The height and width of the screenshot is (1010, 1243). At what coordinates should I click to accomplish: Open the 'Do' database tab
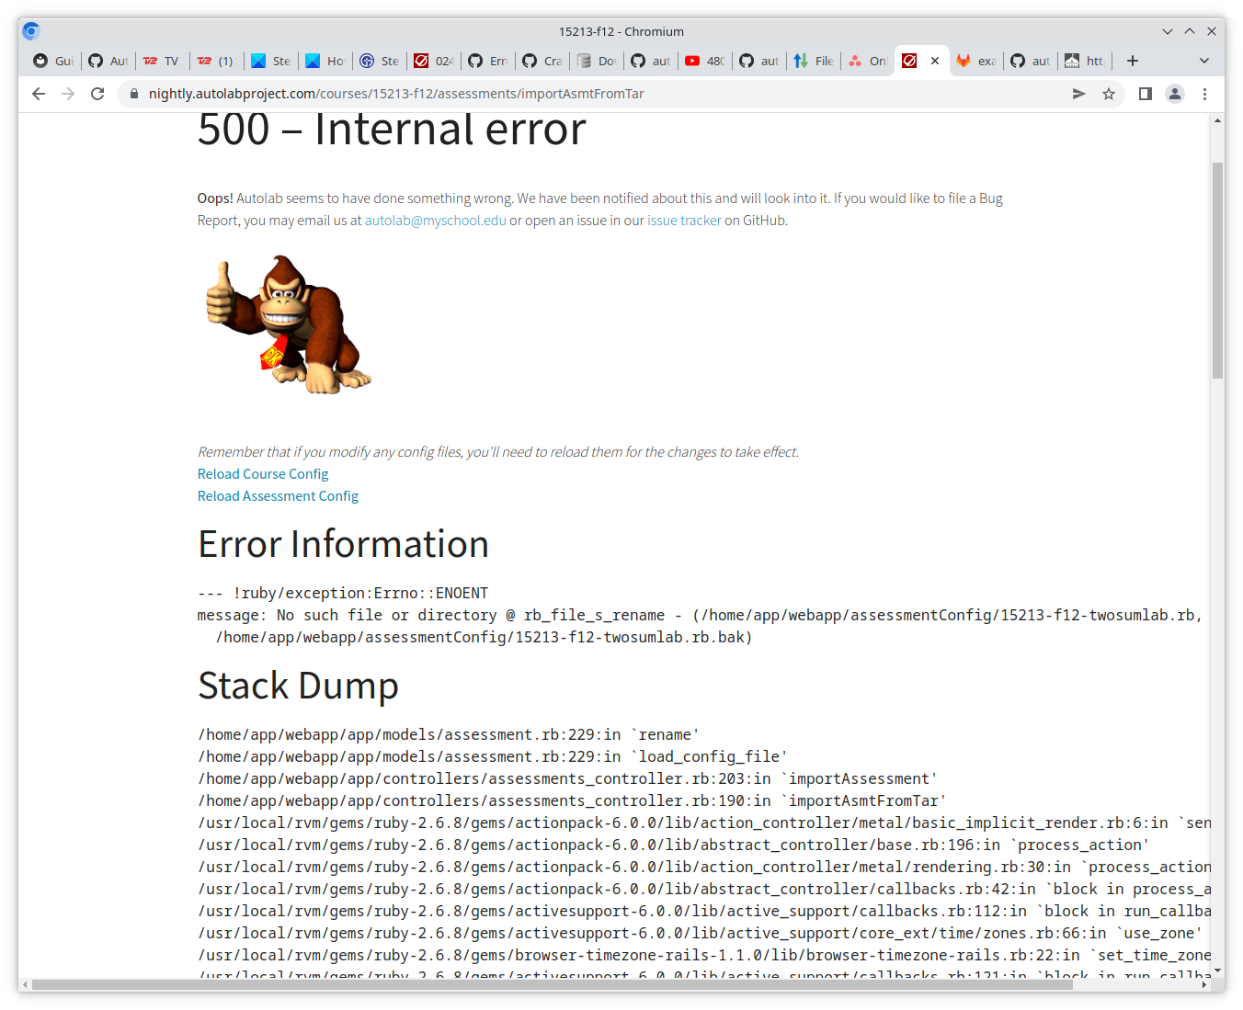596,61
